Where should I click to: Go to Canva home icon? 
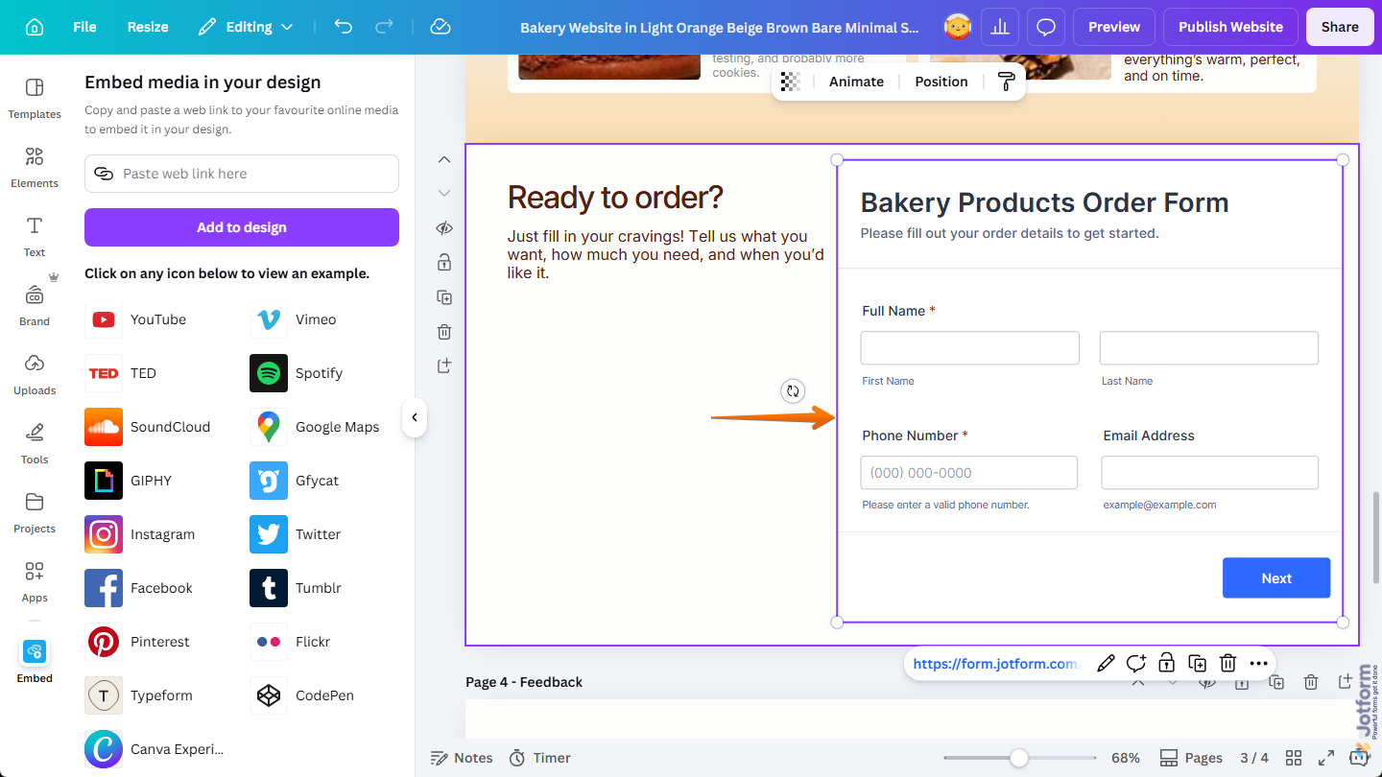35,27
